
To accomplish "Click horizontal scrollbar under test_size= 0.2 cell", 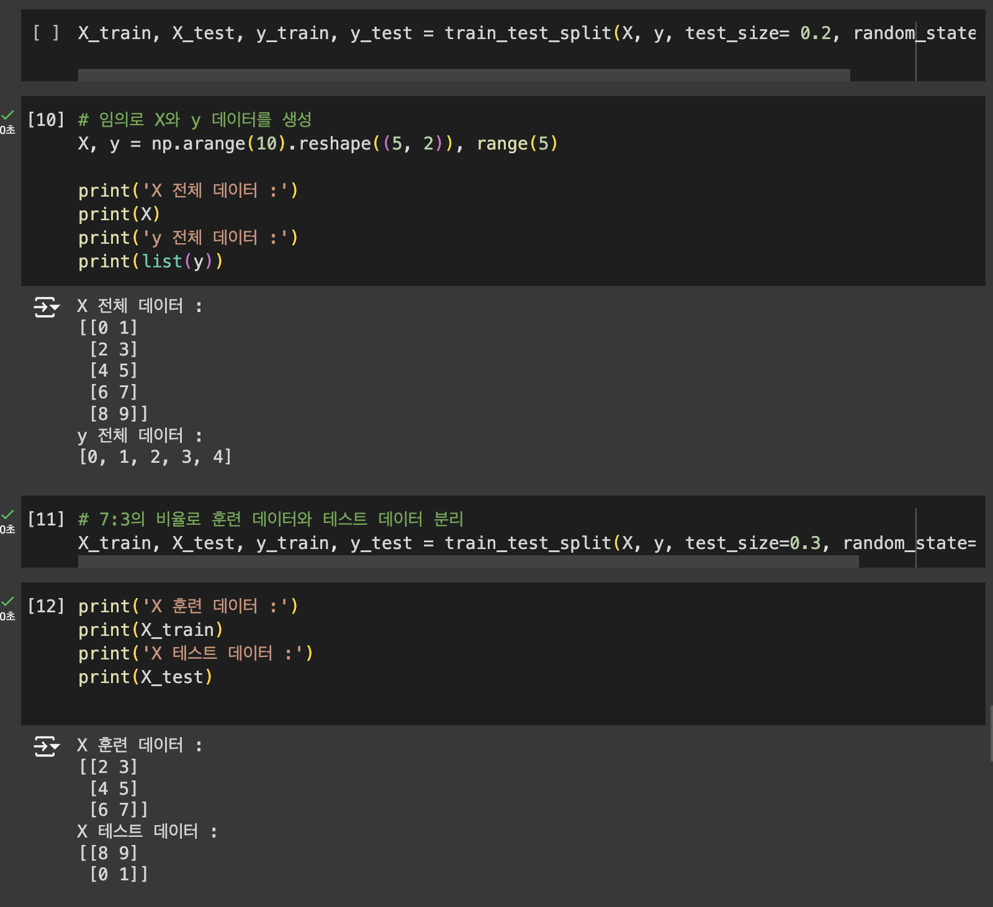I will point(463,75).
